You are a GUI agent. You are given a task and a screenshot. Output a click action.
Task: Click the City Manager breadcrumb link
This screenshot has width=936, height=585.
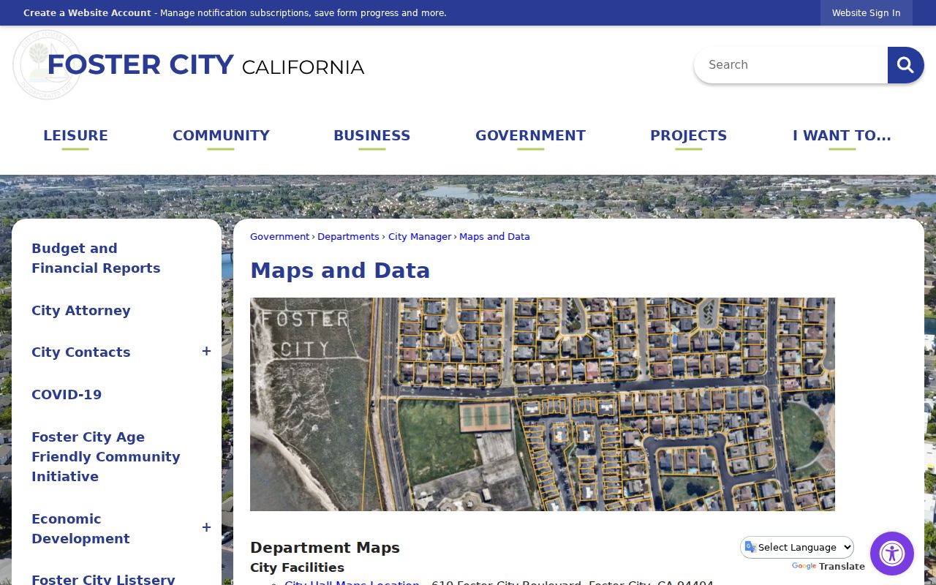(420, 237)
